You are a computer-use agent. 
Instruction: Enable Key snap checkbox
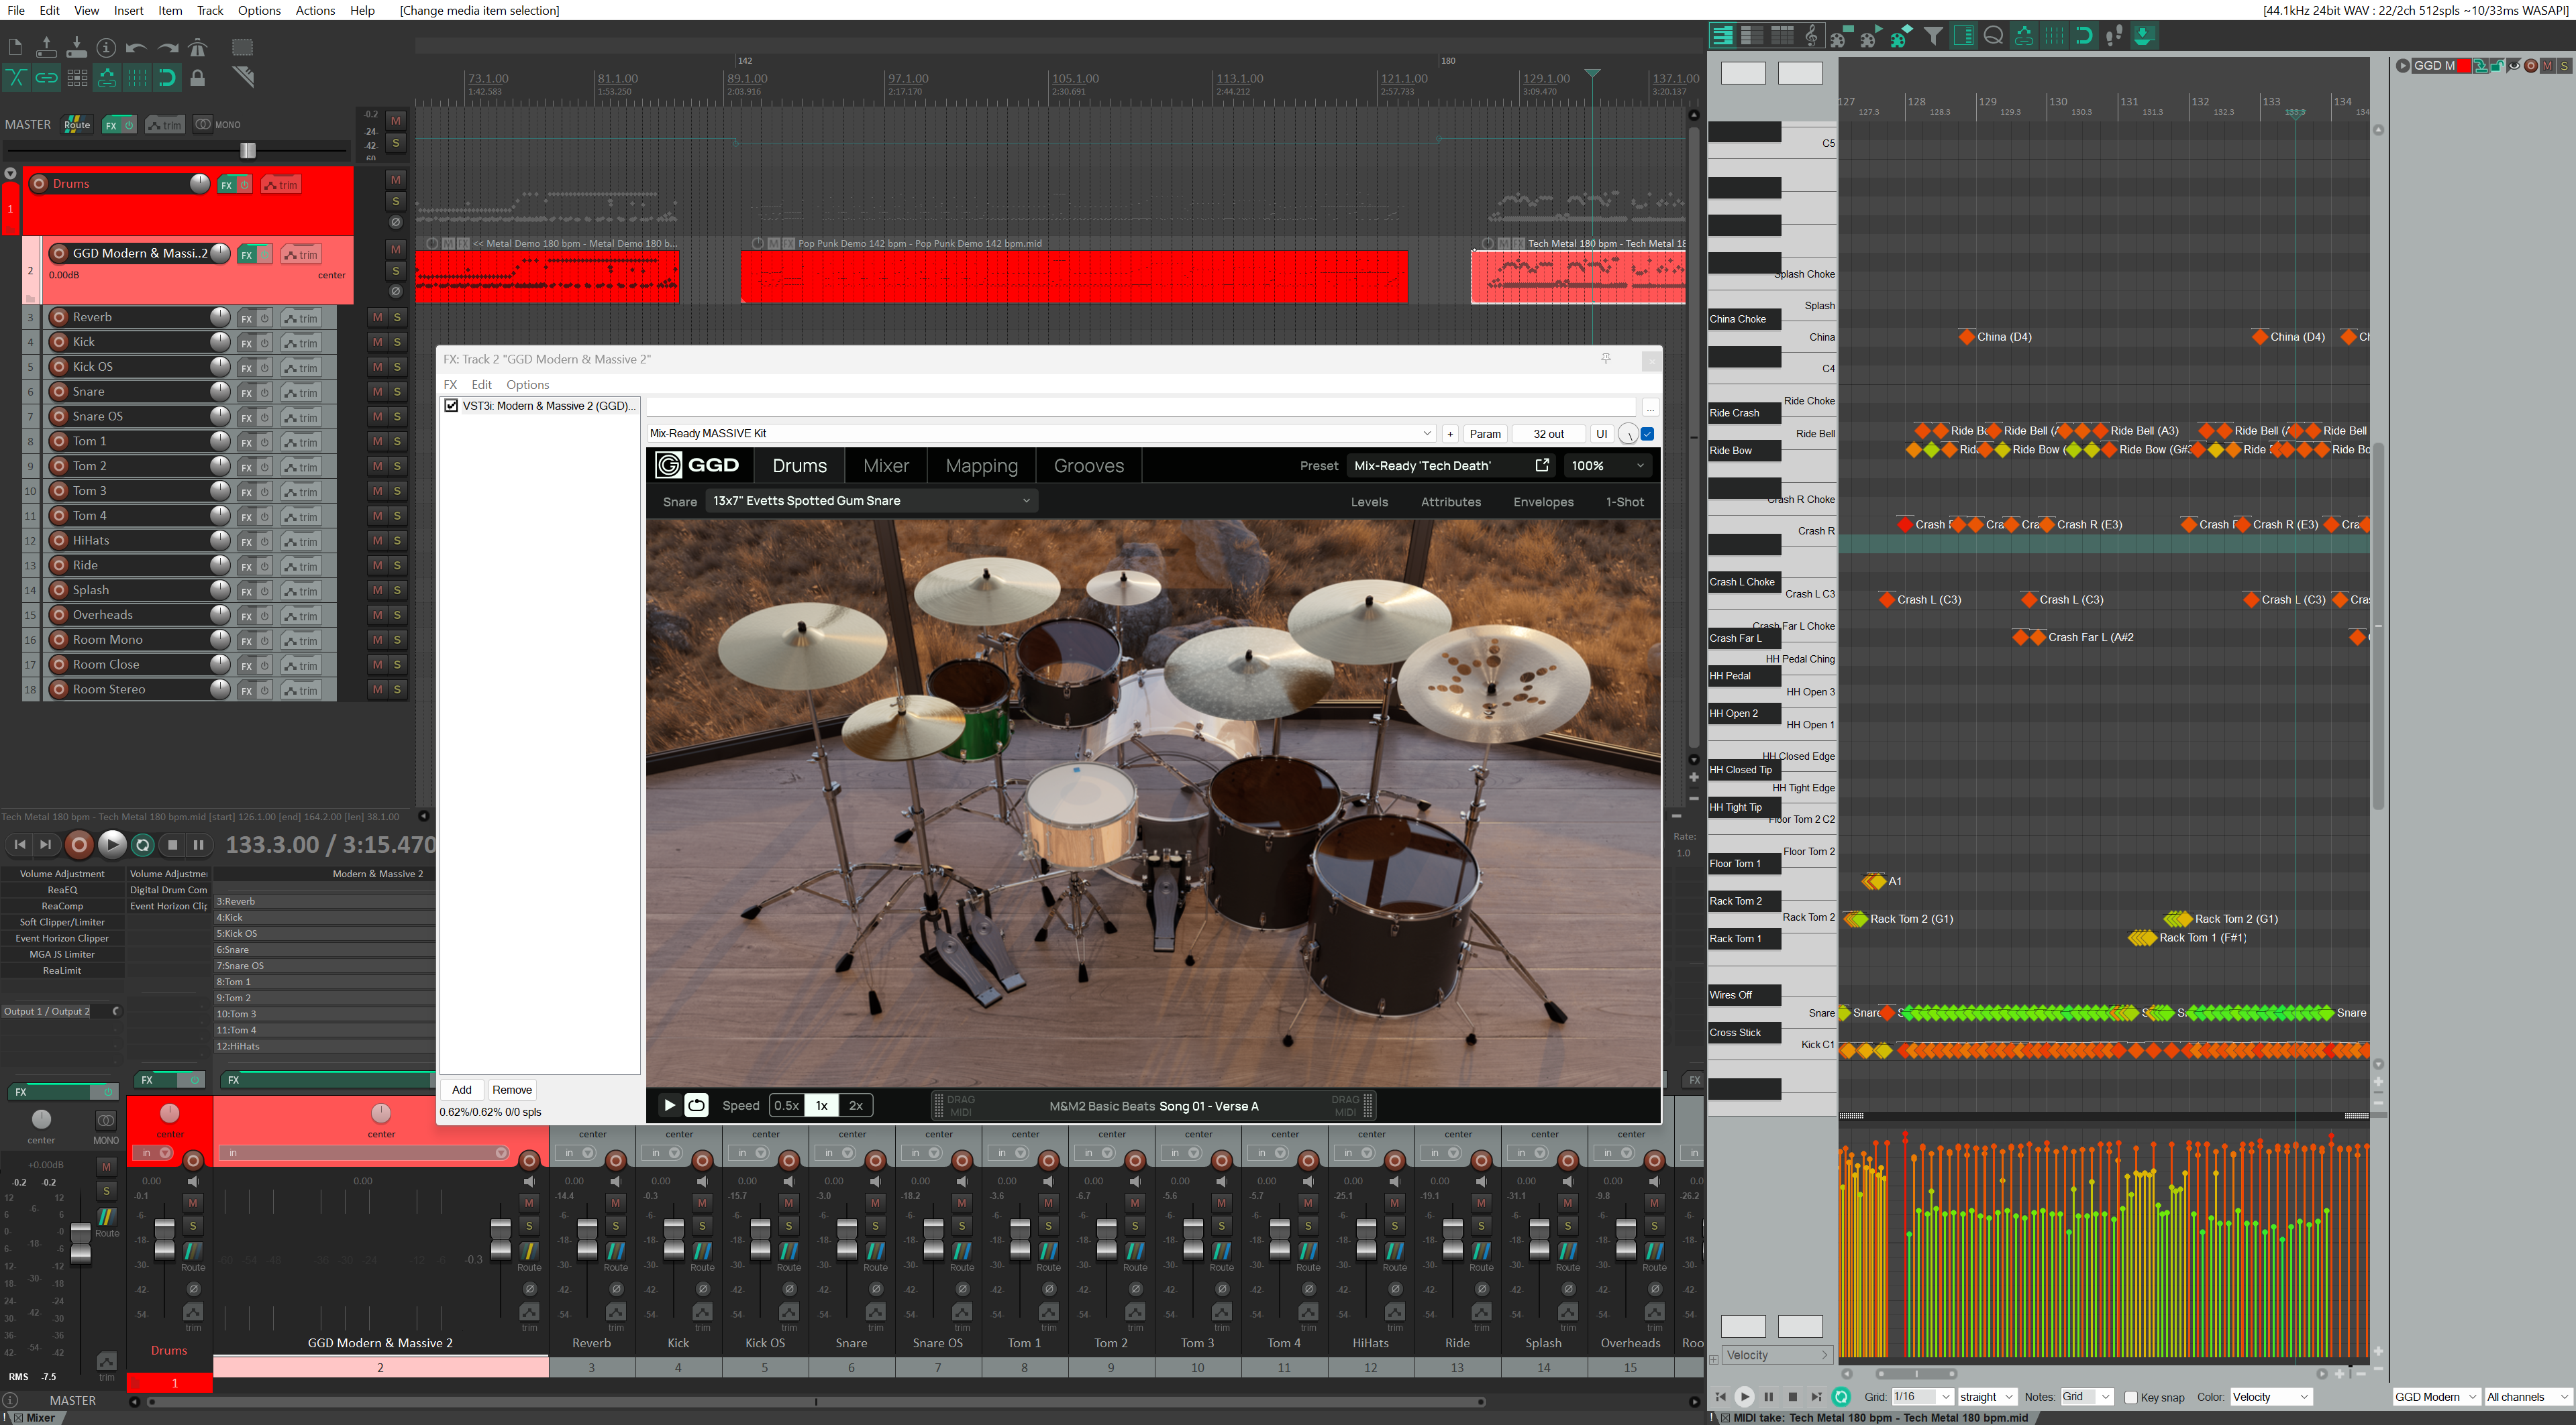coord(2131,1397)
